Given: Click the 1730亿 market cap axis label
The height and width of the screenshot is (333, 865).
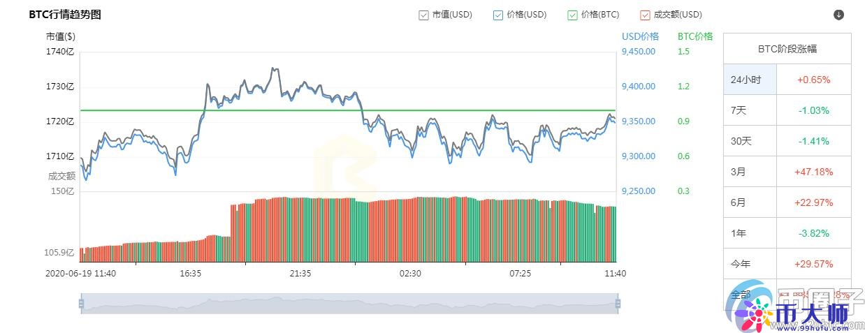Looking at the screenshot, I should tap(61, 87).
